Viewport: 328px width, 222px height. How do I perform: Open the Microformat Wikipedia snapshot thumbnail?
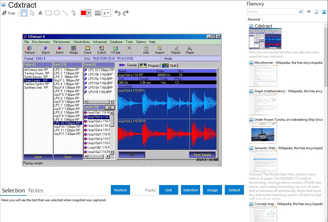[x=263, y=76]
